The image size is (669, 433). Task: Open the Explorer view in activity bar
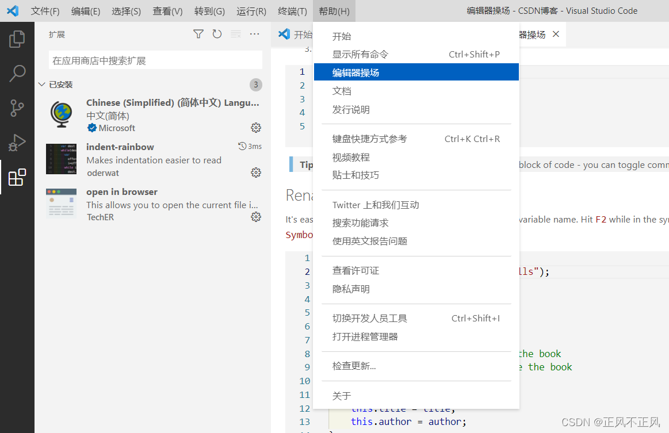(17, 39)
